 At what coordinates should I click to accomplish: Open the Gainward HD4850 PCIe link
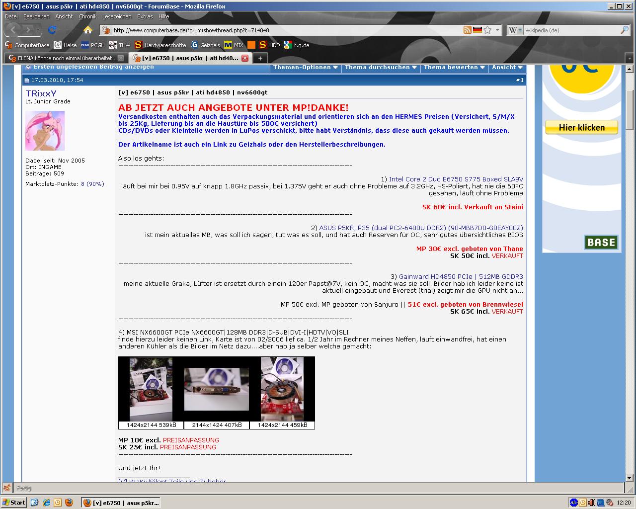[461, 276]
